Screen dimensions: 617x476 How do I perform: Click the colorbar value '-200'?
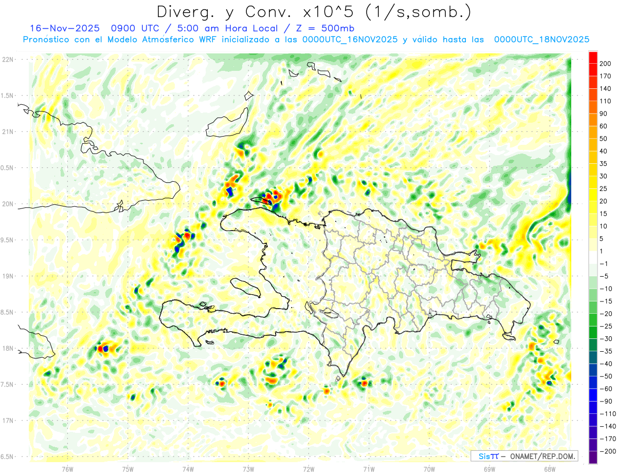608,451
